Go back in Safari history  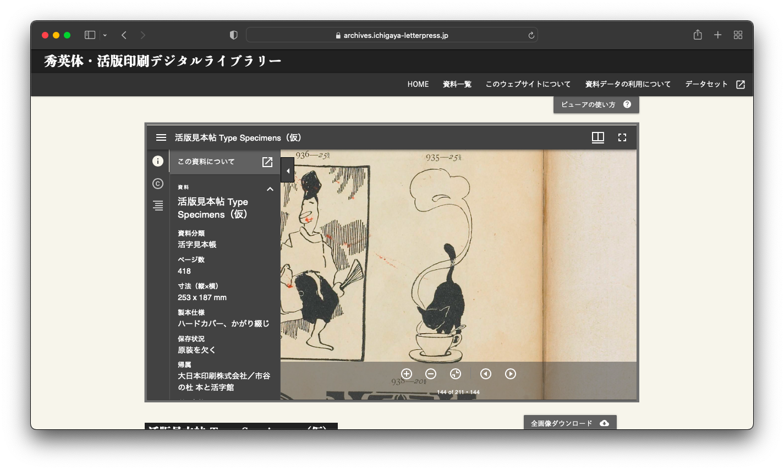click(124, 35)
